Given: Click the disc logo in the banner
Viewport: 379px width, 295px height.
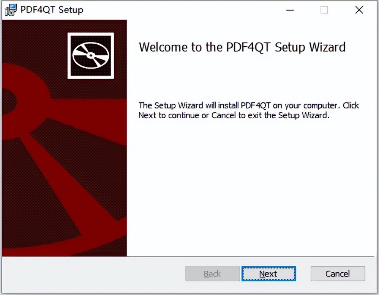Looking at the screenshot, I should (x=91, y=55).
